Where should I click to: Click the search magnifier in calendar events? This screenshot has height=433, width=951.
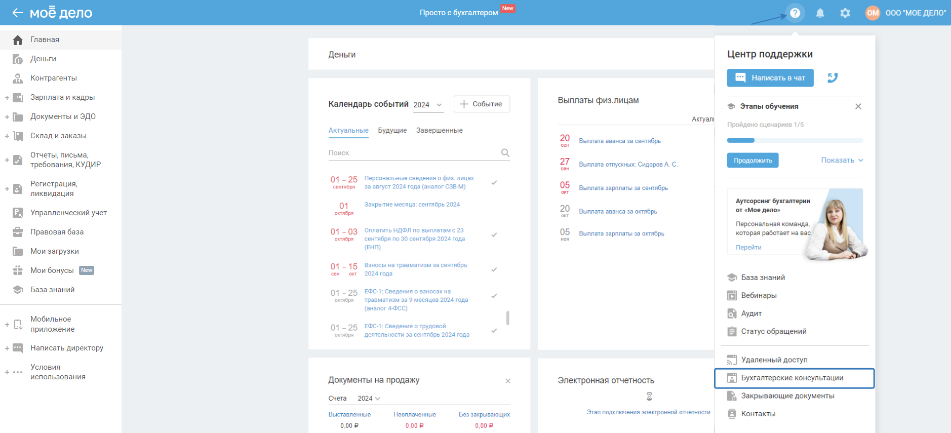point(505,152)
